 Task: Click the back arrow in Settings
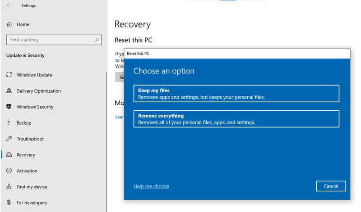[x=9, y=5]
